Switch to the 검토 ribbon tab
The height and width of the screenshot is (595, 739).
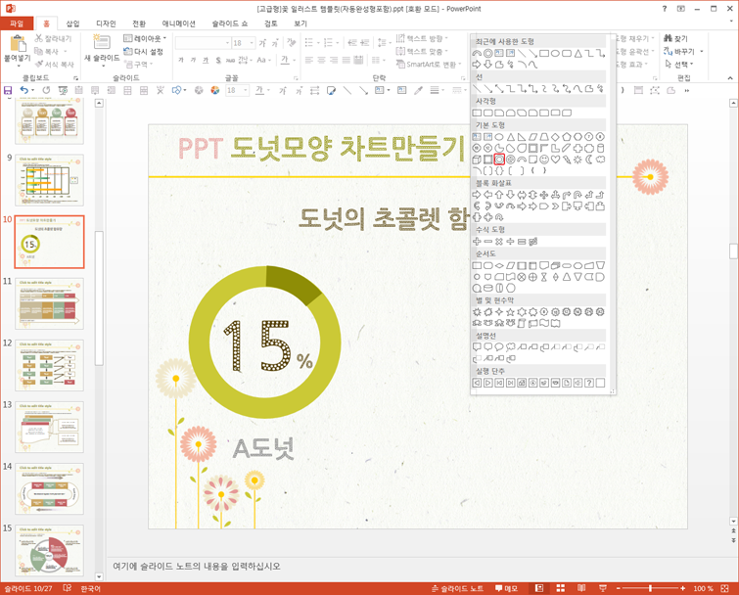pyautogui.click(x=271, y=23)
